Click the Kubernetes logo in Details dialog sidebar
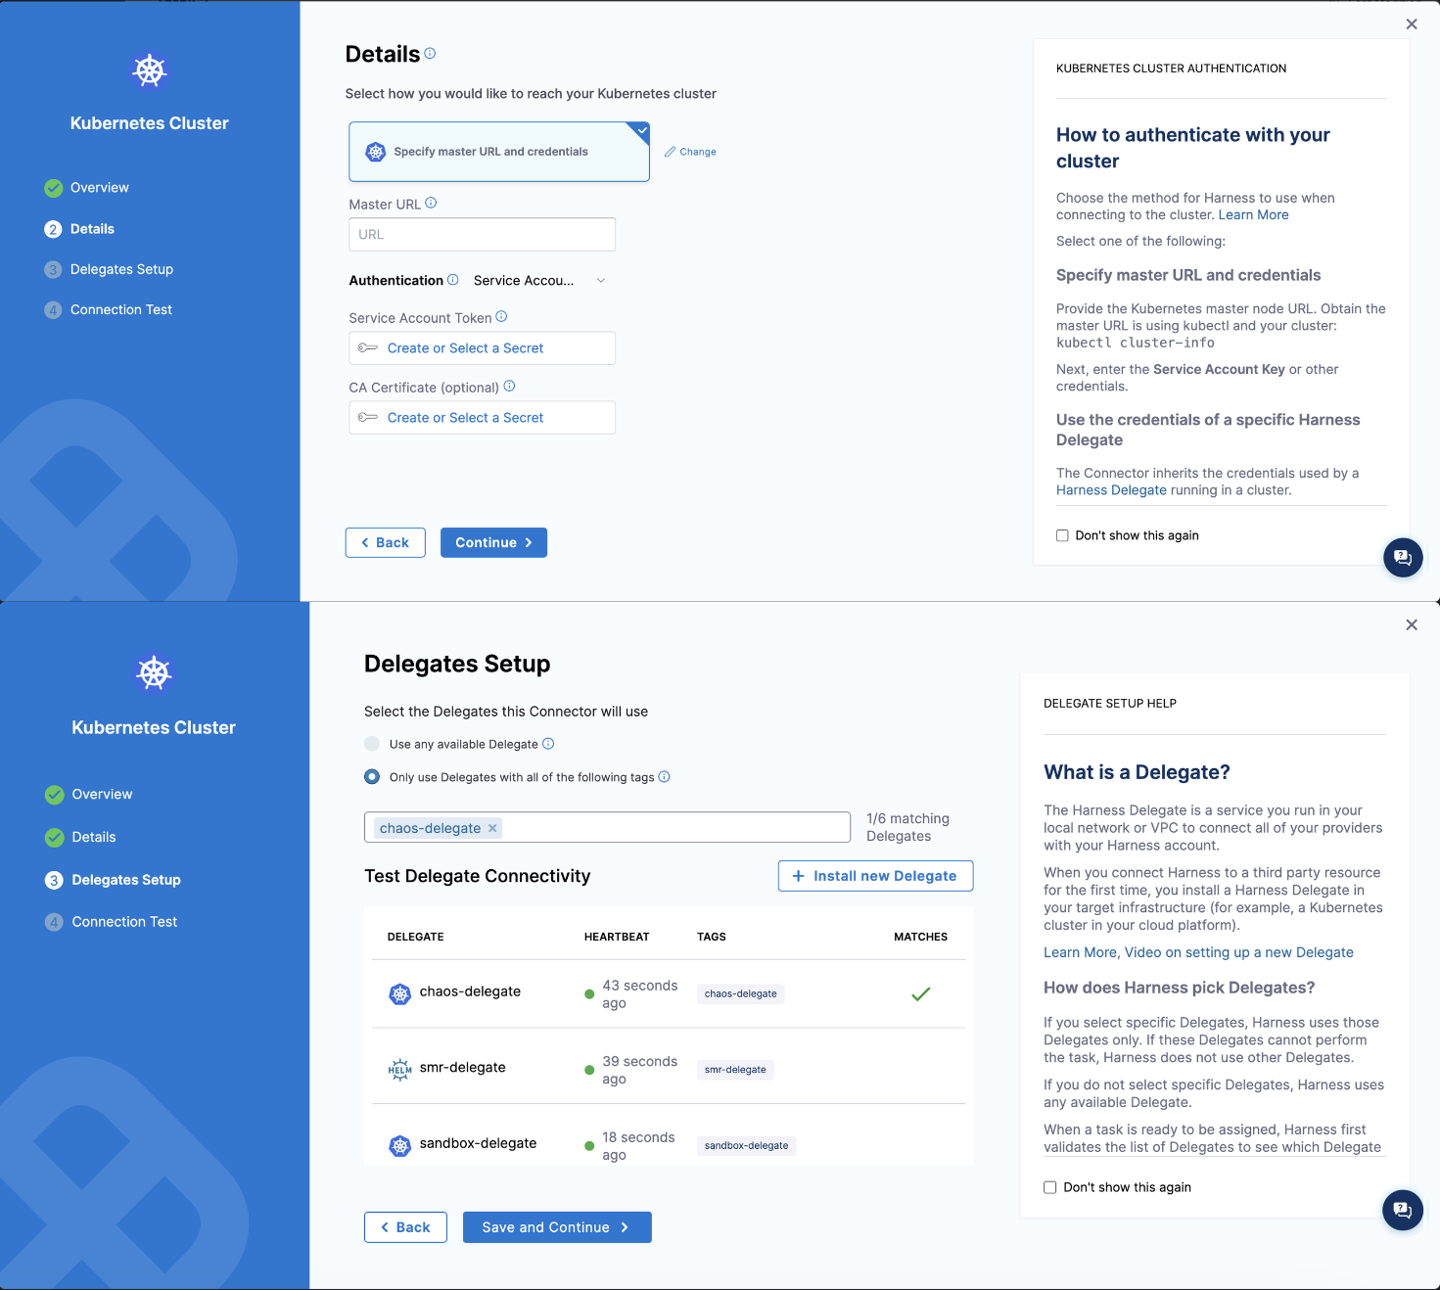 coord(150,70)
